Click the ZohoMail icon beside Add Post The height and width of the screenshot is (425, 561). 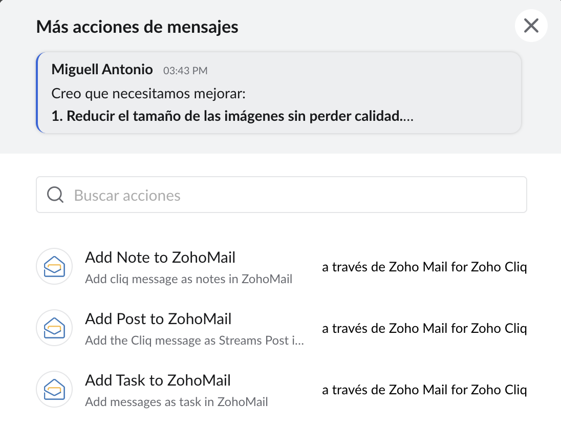[54, 328]
